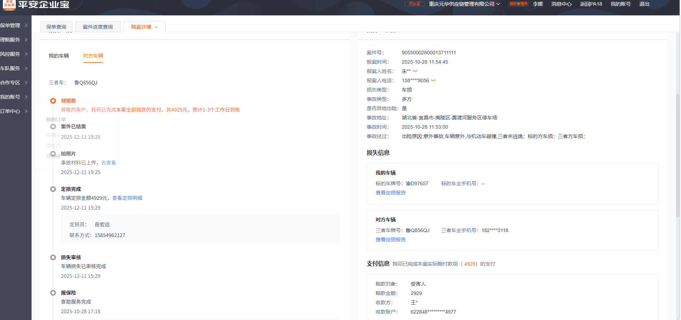Click 去查看 link for accident photos
Image resolution: width=681 pixels, height=320 pixels.
point(109,163)
